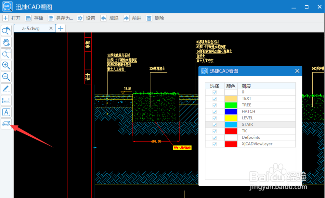
Task: Uncheck the LEVEL layer checkbox
Action: 214,118
